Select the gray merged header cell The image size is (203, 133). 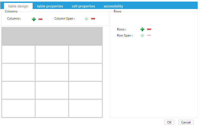tap(52, 36)
